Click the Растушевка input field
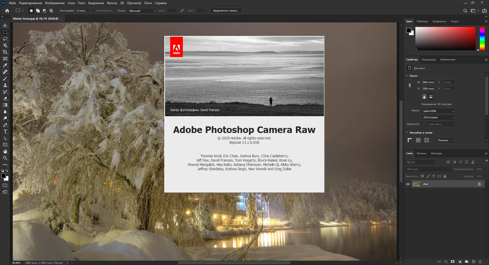 pos(83,11)
